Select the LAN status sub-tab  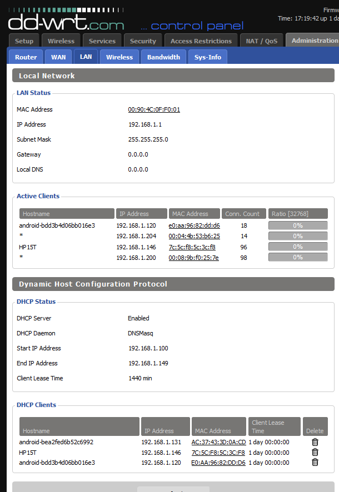(86, 57)
